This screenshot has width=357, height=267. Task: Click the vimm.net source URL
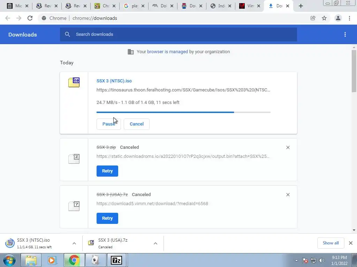(152, 203)
